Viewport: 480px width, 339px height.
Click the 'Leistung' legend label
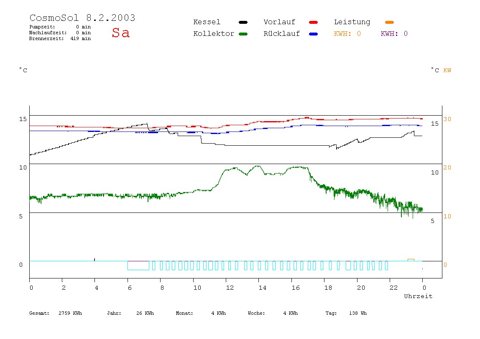click(352, 22)
